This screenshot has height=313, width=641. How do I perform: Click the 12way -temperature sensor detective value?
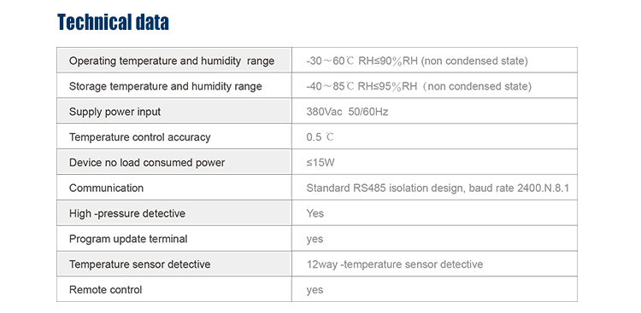click(x=395, y=264)
